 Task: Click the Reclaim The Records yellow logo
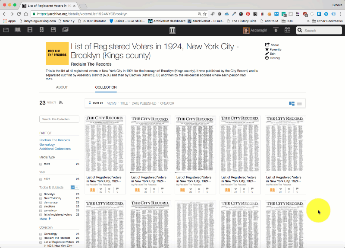57,53
